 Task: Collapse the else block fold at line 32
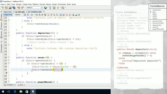pyautogui.click(x=9, y=45)
